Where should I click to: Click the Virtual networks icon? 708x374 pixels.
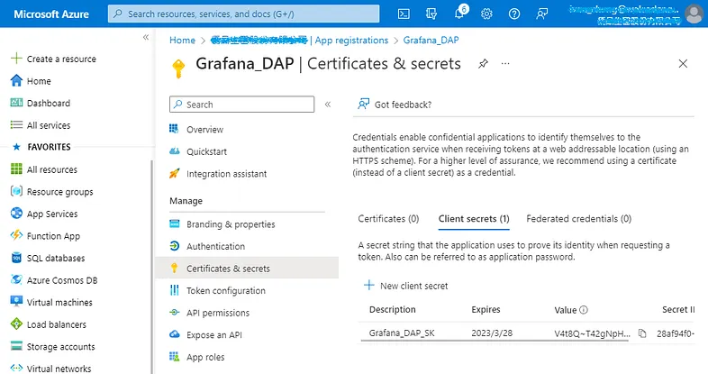pyautogui.click(x=16, y=368)
